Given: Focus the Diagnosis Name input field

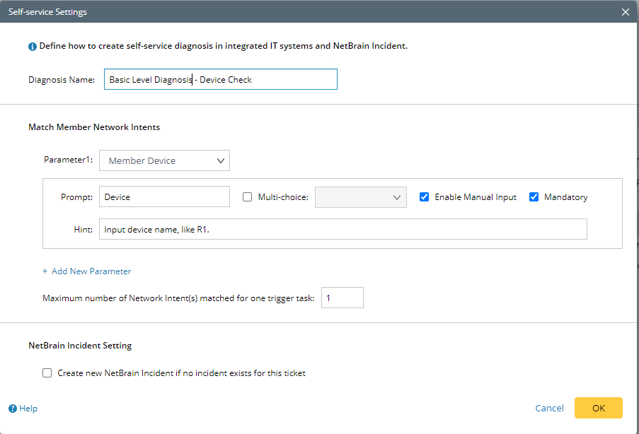Looking at the screenshot, I should coord(221,79).
